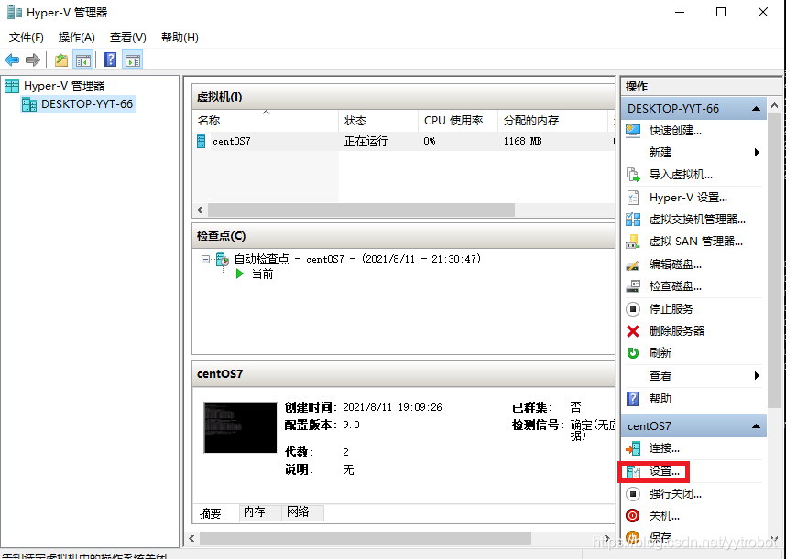Viewport: 786px width, 559px height.
Task: Click the 连接 action for centOS7
Action: click(x=663, y=448)
